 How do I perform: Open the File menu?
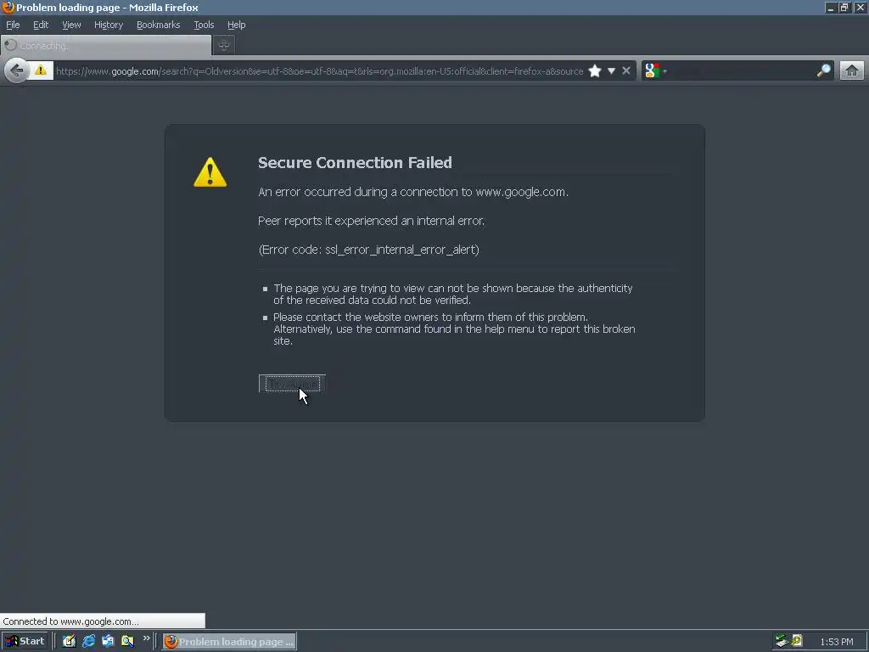(13, 25)
